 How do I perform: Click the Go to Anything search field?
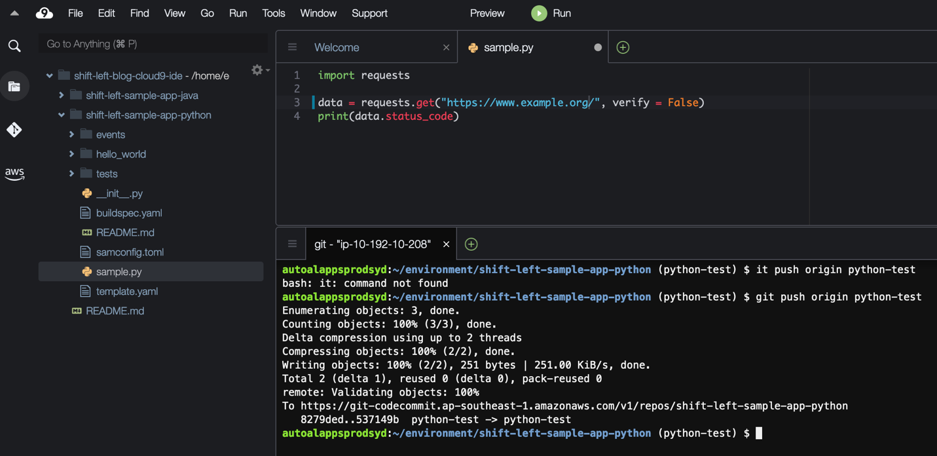point(153,44)
